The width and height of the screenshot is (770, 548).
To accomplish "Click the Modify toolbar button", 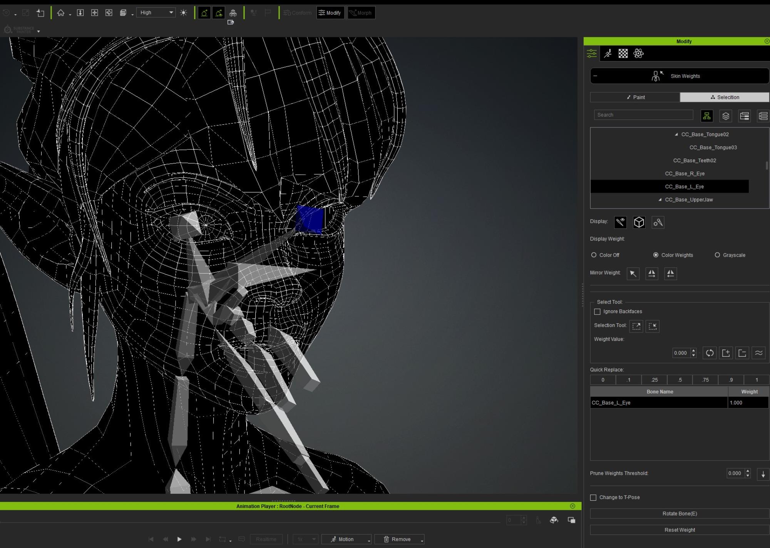I will point(330,13).
